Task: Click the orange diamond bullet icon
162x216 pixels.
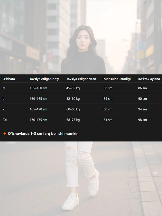Action: (5, 133)
